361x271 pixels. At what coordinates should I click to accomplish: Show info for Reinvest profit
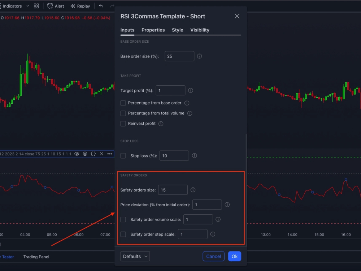pyautogui.click(x=161, y=124)
